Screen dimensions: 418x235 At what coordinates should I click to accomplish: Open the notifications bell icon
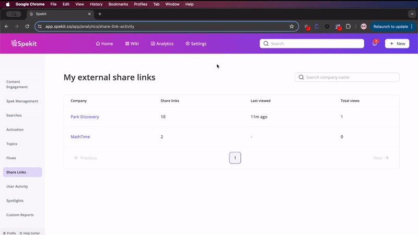(x=375, y=43)
